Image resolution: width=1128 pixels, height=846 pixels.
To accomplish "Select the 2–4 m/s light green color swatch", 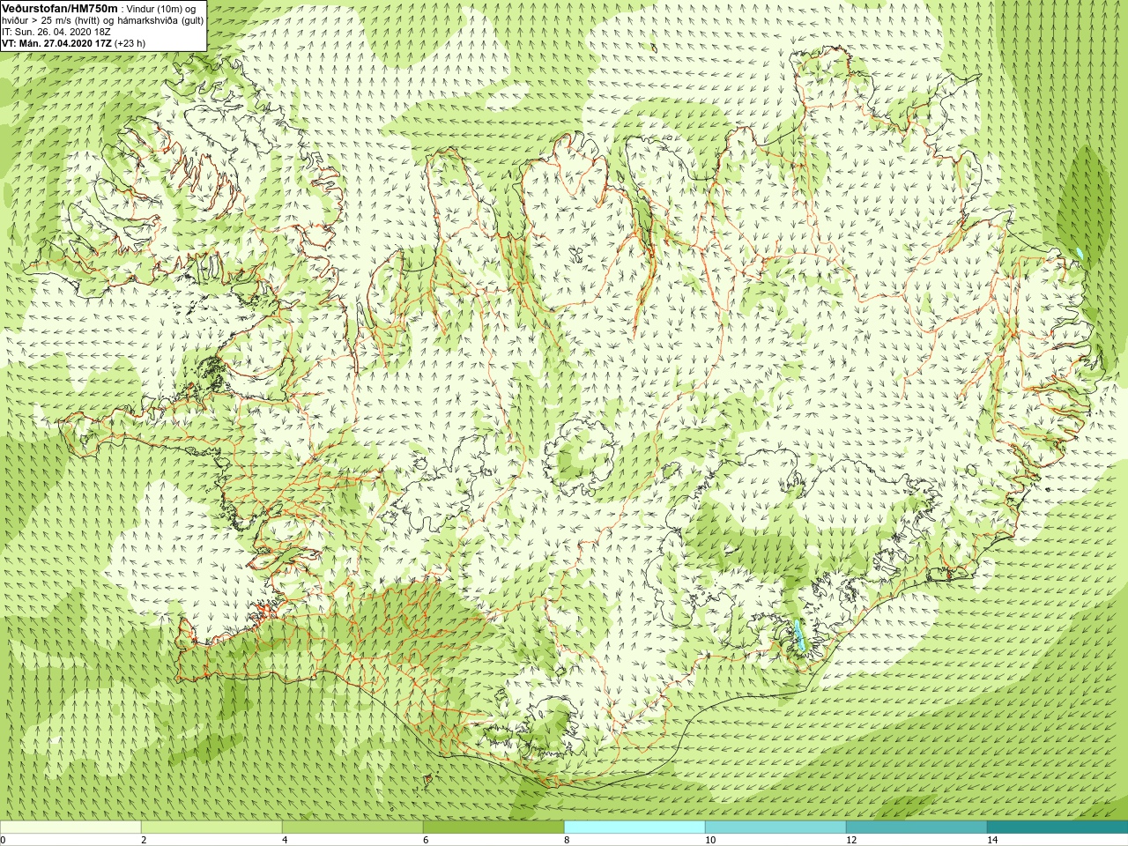I will pos(211,827).
